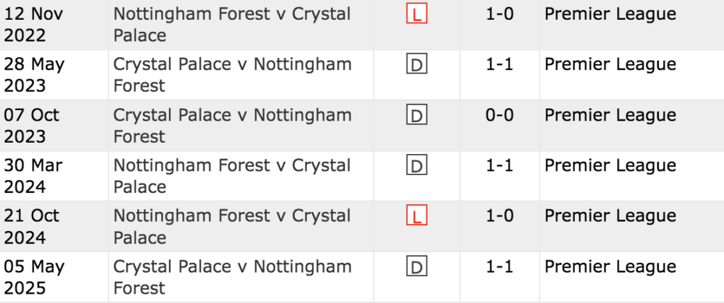Click the 1-0 score from 12 Nov 2022

click(500, 14)
